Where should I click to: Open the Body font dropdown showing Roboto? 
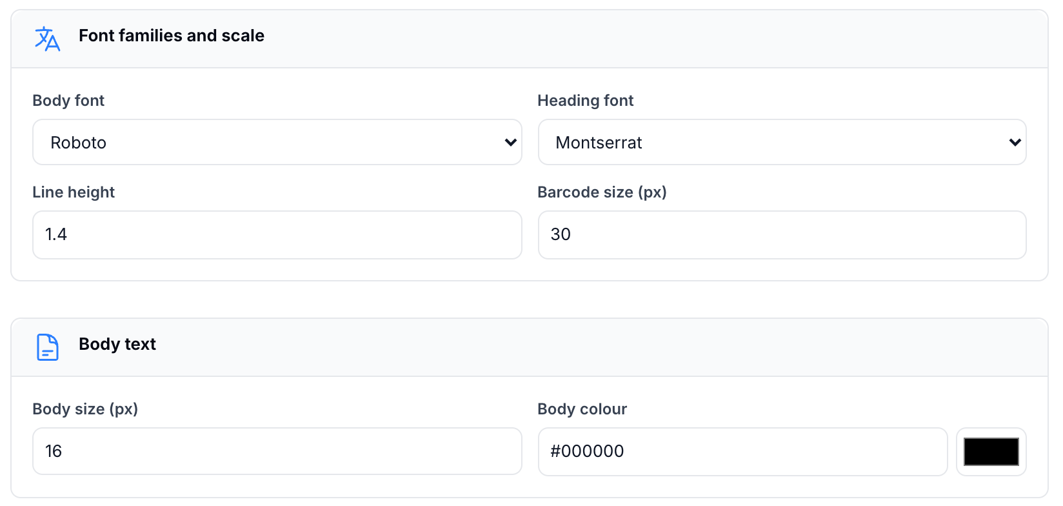pyautogui.click(x=277, y=142)
